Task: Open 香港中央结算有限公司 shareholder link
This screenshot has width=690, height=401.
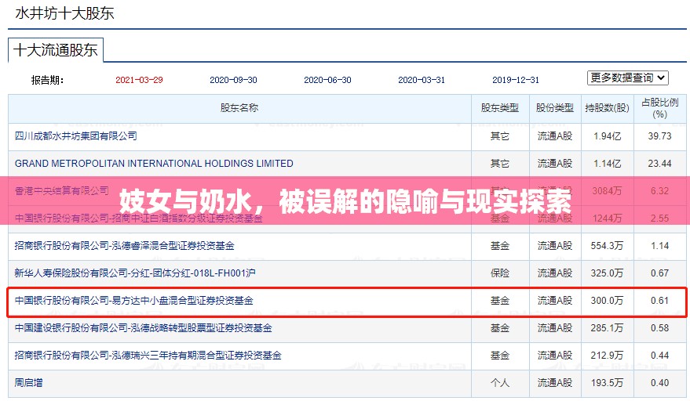Action: click(61, 190)
